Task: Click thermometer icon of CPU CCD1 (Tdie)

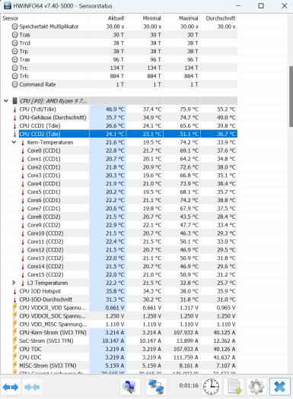Action: 14,126
